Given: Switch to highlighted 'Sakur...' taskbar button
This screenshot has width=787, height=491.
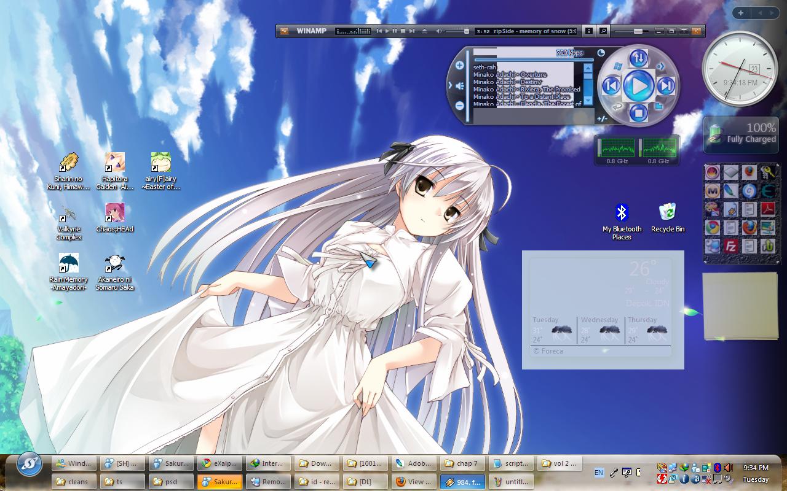Looking at the screenshot, I should pyautogui.click(x=219, y=482).
